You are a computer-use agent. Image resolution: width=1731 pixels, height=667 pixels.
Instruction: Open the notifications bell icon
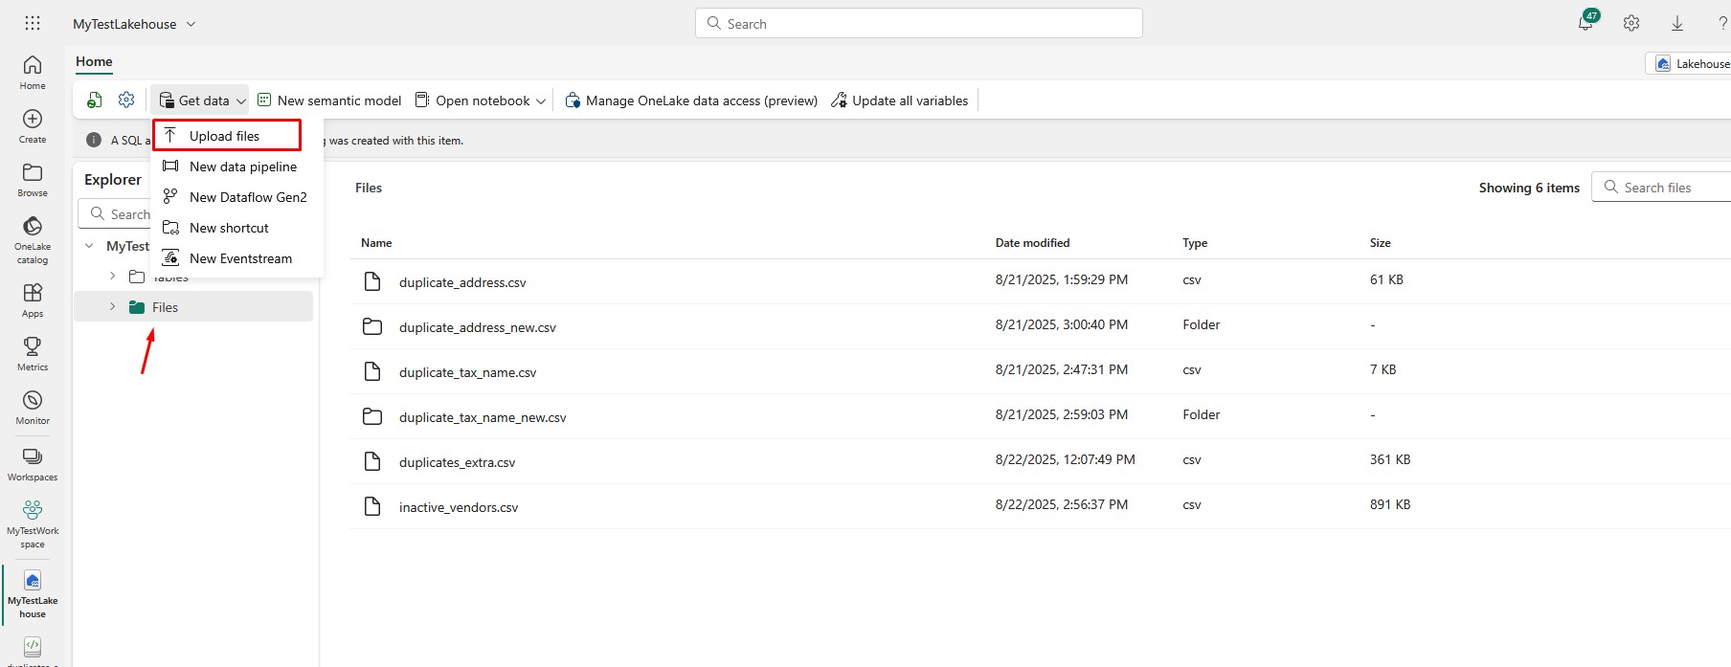(x=1585, y=23)
